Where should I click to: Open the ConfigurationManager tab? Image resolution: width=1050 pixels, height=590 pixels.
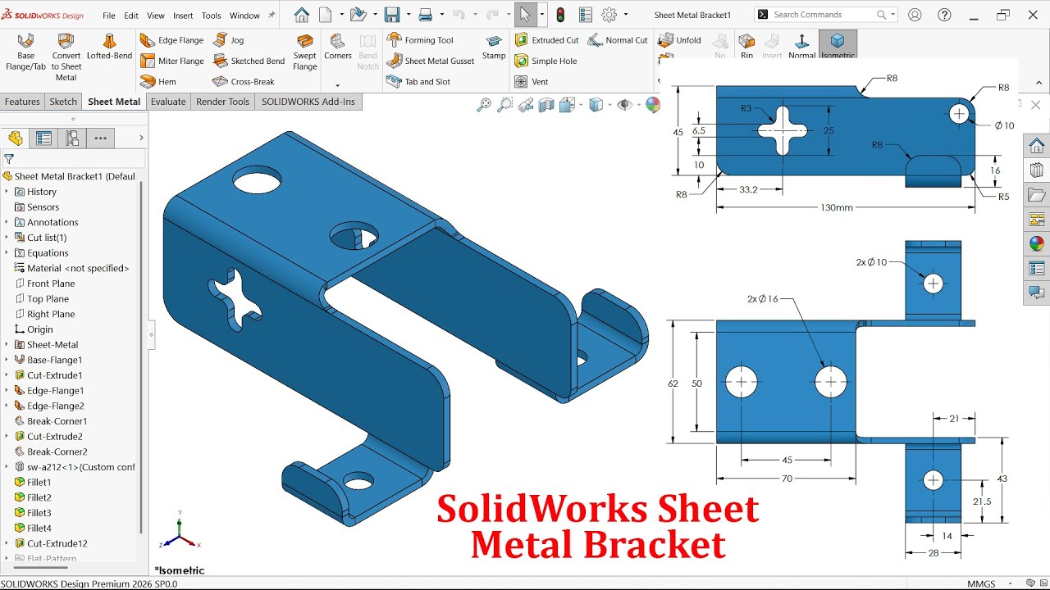(72, 138)
